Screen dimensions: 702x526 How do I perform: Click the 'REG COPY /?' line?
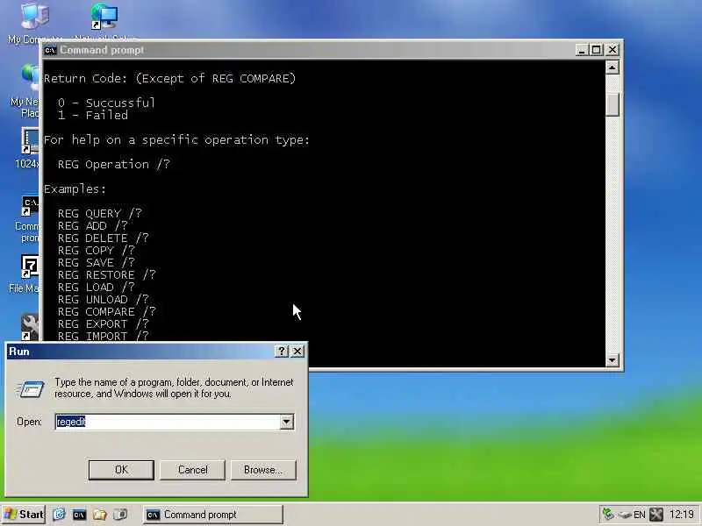(97, 250)
